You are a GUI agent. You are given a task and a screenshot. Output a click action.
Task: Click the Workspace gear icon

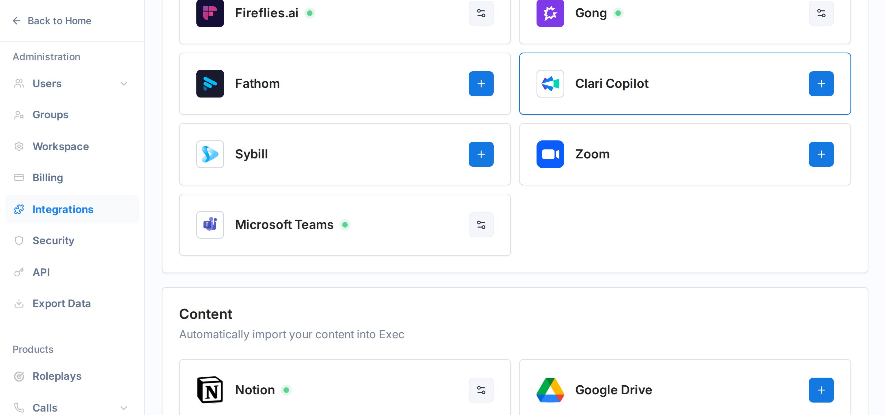[19, 146]
